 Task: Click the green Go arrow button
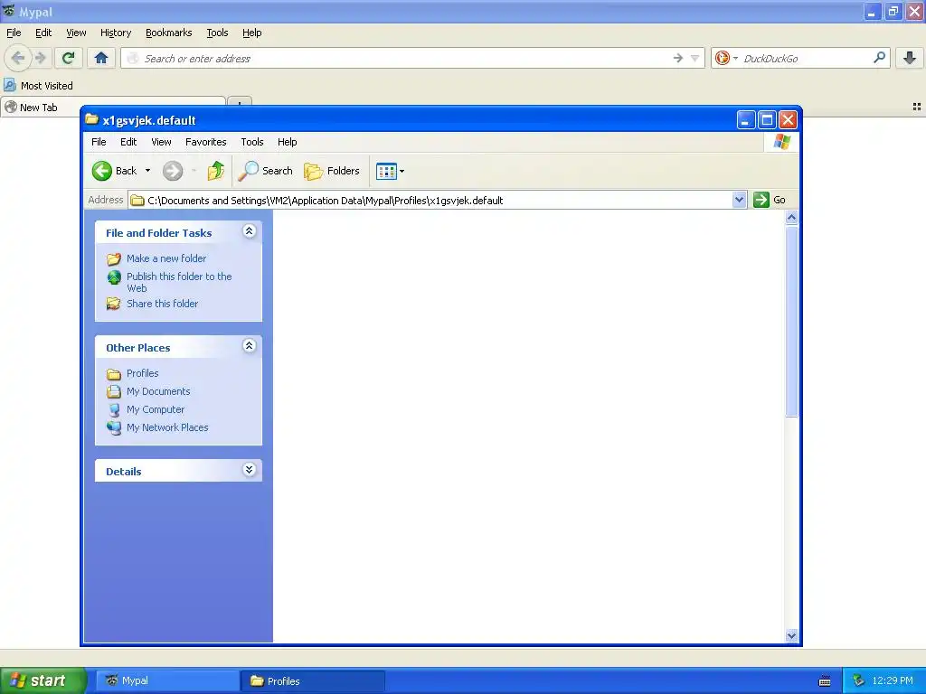coord(761,200)
